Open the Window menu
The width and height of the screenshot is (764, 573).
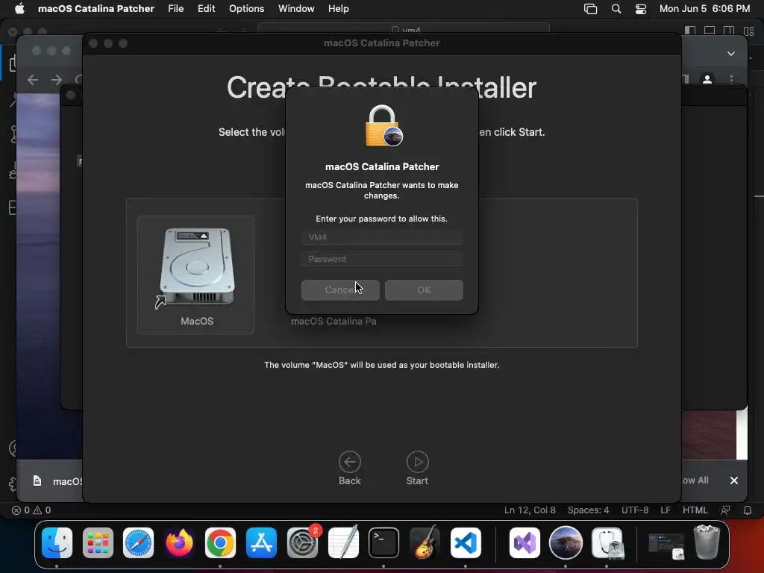296,9
